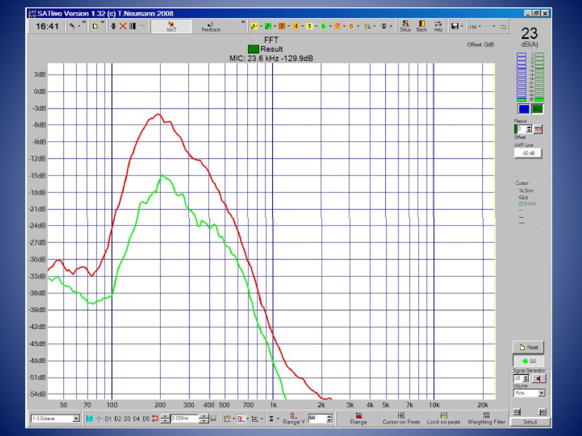Toggle memory slot 4 orange button

click(296, 26)
